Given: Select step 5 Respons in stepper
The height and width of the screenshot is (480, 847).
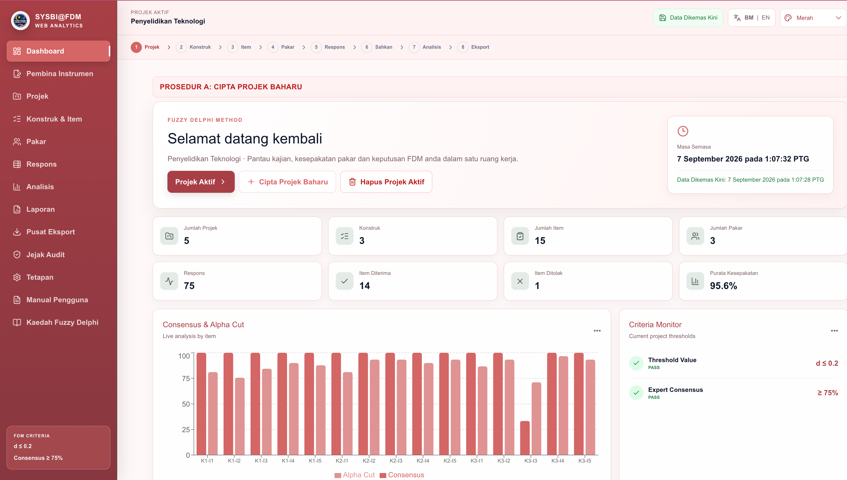Looking at the screenshot, I should coord(328,47).
